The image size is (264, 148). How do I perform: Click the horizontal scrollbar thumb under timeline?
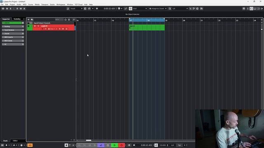[x=89, y=140]
